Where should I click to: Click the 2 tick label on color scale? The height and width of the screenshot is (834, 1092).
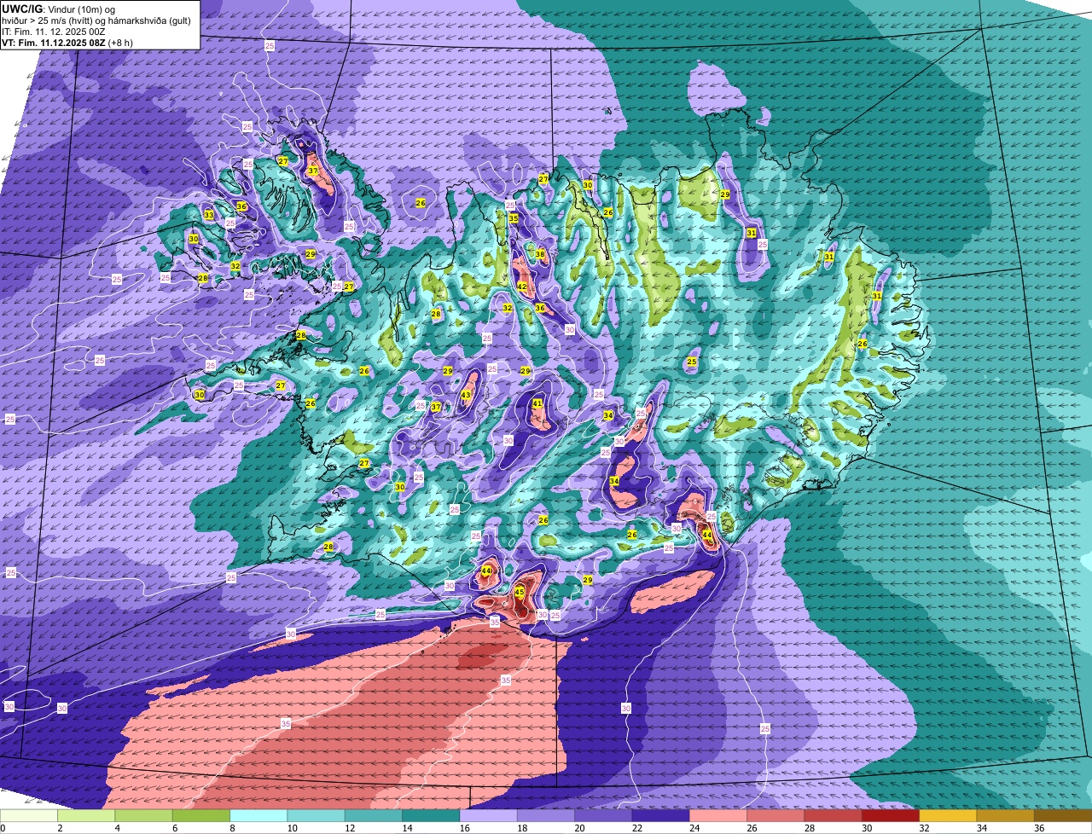click(60, 827)
